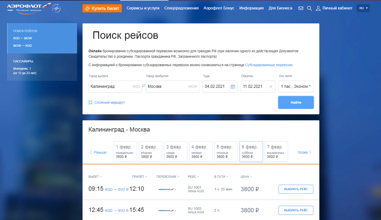
Task: Open Личный кабинет link
Action: 337,8
